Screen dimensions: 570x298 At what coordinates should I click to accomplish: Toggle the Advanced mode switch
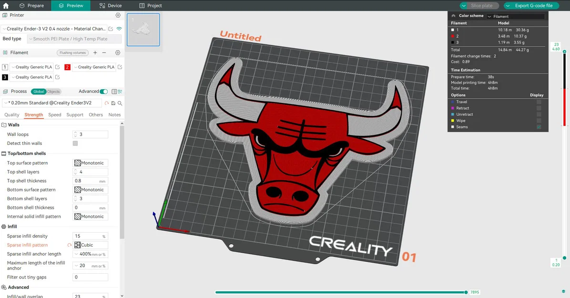(103, 92)
